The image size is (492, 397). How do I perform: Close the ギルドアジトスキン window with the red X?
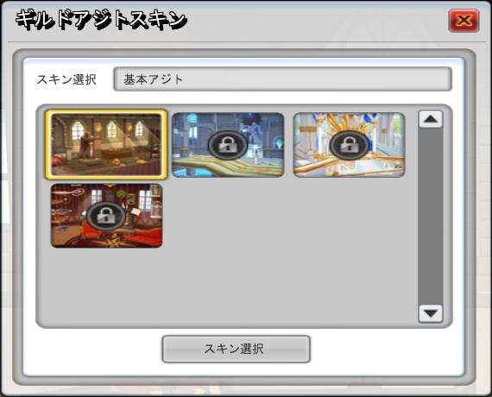click(464, 21)
